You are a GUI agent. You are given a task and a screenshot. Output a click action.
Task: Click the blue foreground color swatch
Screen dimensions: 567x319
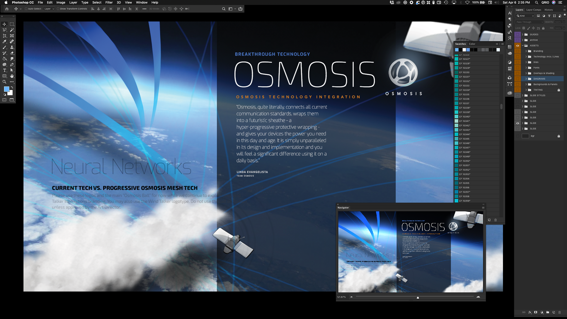click(6, 89)
